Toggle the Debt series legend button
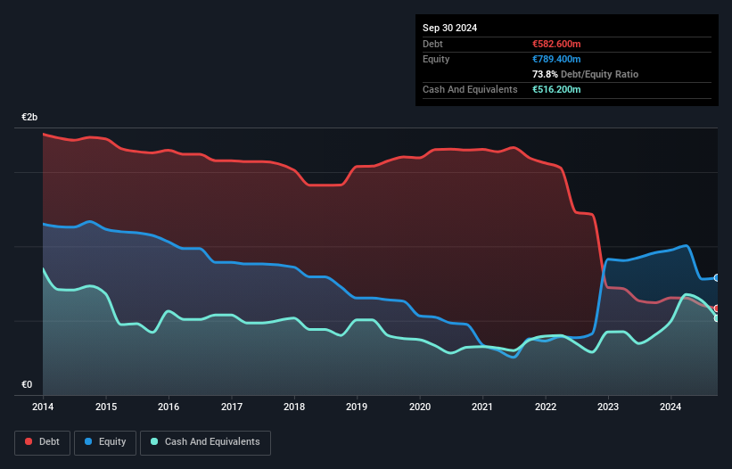Viewport: 732px width, 469px height. coord(43,442)
